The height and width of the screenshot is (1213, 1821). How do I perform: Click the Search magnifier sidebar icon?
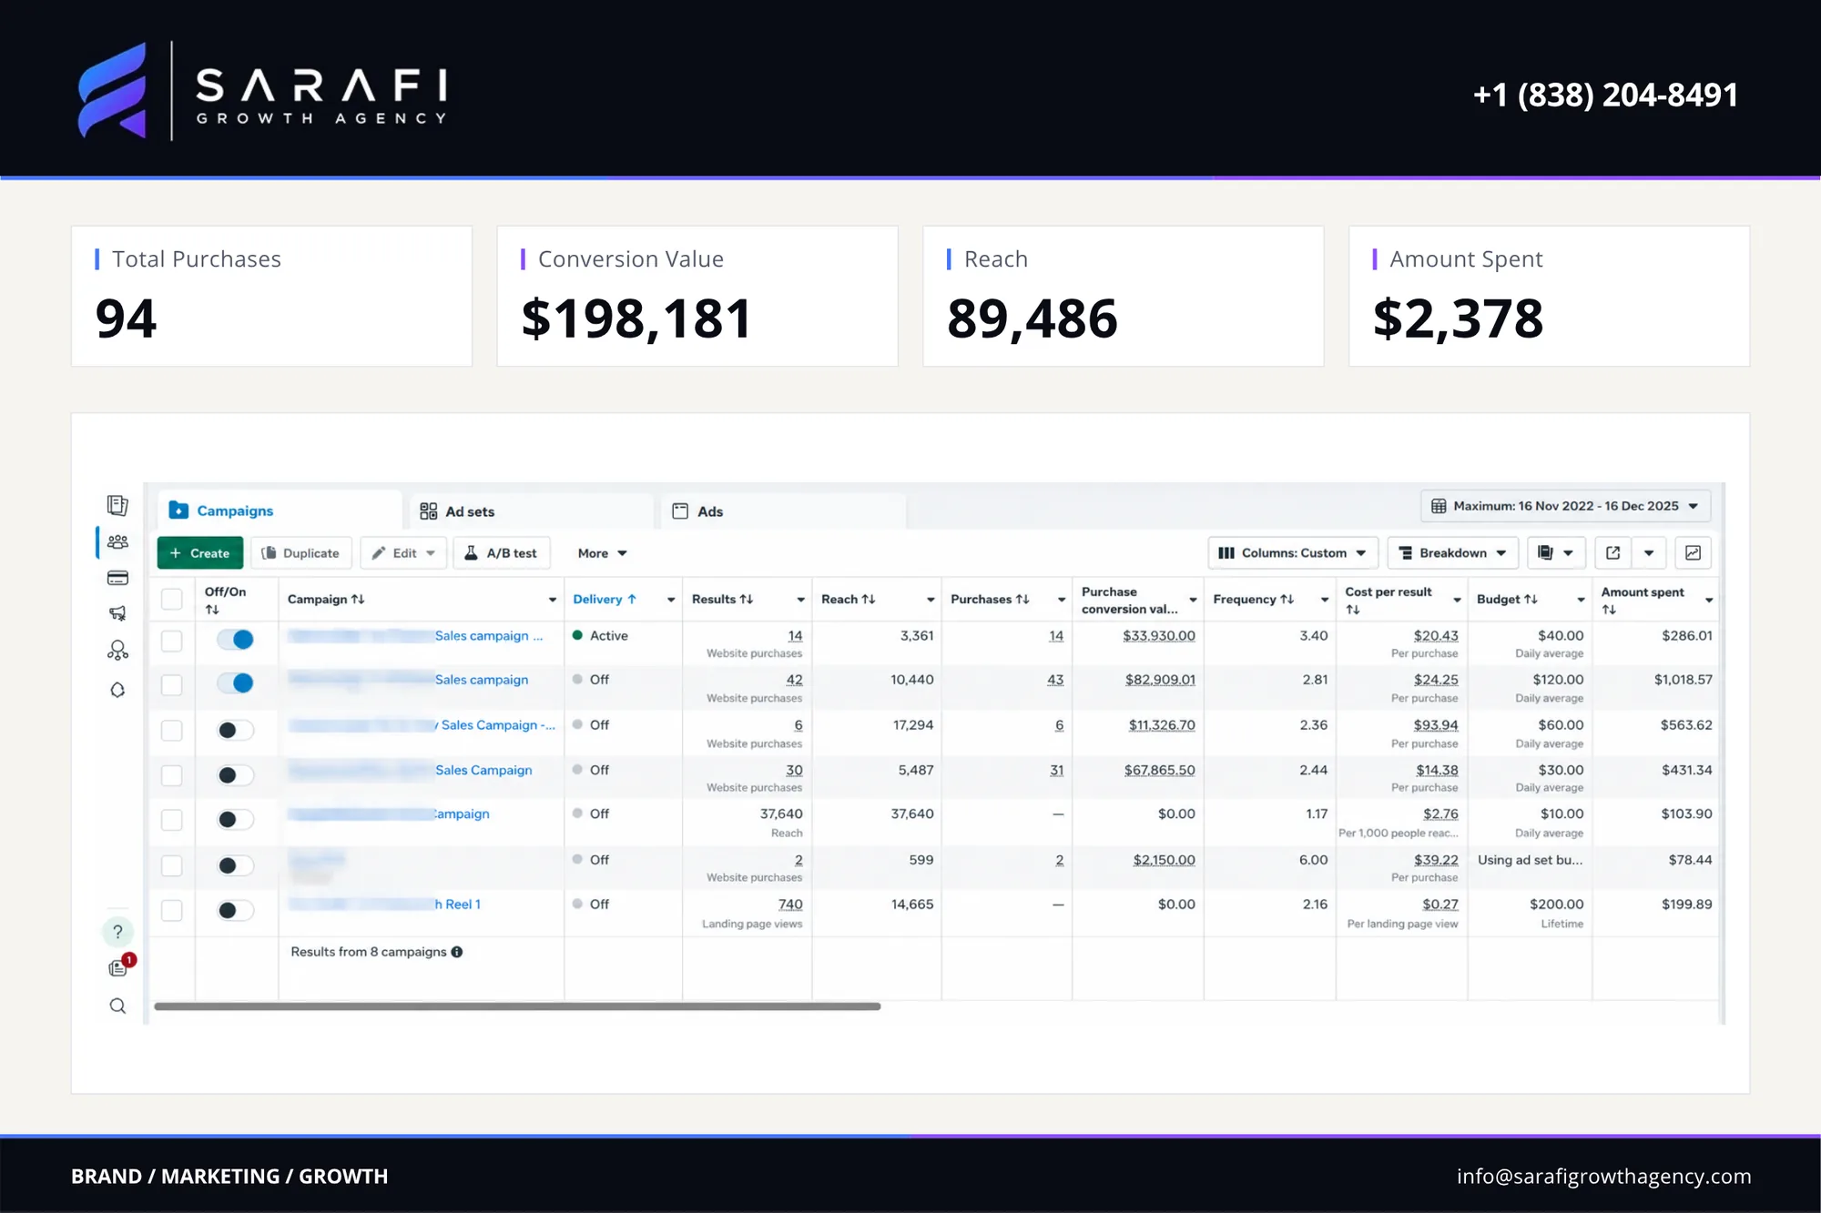(x=117, y=1006)
